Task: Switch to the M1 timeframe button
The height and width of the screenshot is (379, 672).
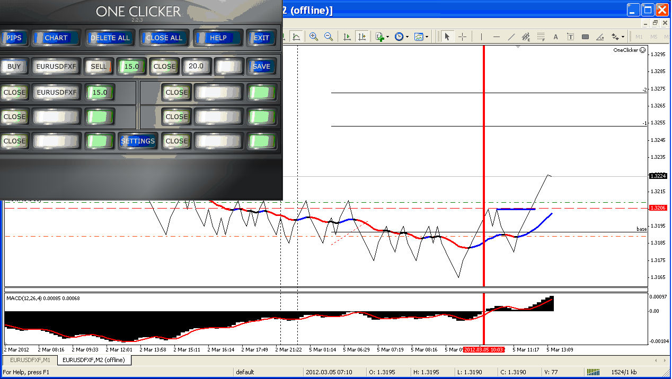Action: pos(639,37)
